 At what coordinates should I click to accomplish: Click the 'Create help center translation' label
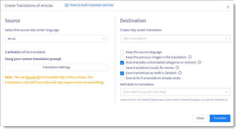coord(141,30)
